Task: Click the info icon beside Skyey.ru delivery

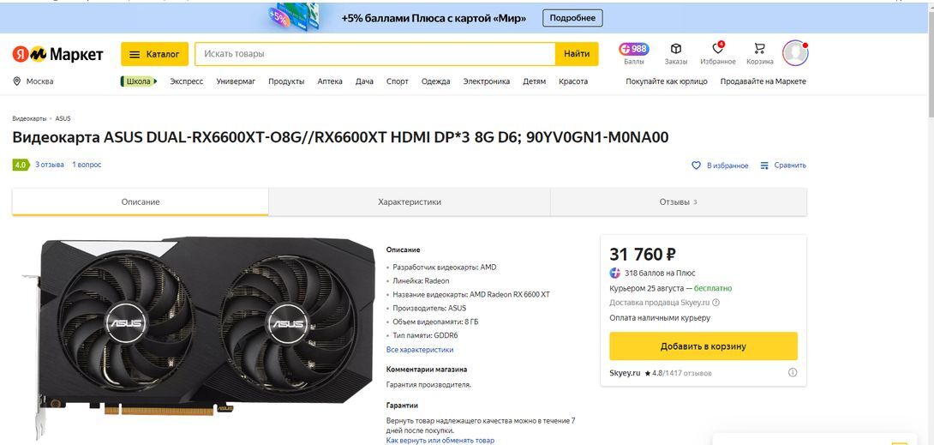Action: tap(715, 303)
